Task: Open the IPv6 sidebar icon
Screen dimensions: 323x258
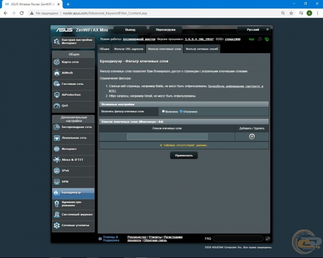Action: pos(57,170)
